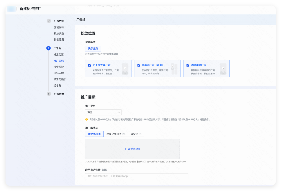Go to 投放类型 in the sidebar
Image resolution: width=281 pixels, height=191 pixels.
click(x=59, y=33)
